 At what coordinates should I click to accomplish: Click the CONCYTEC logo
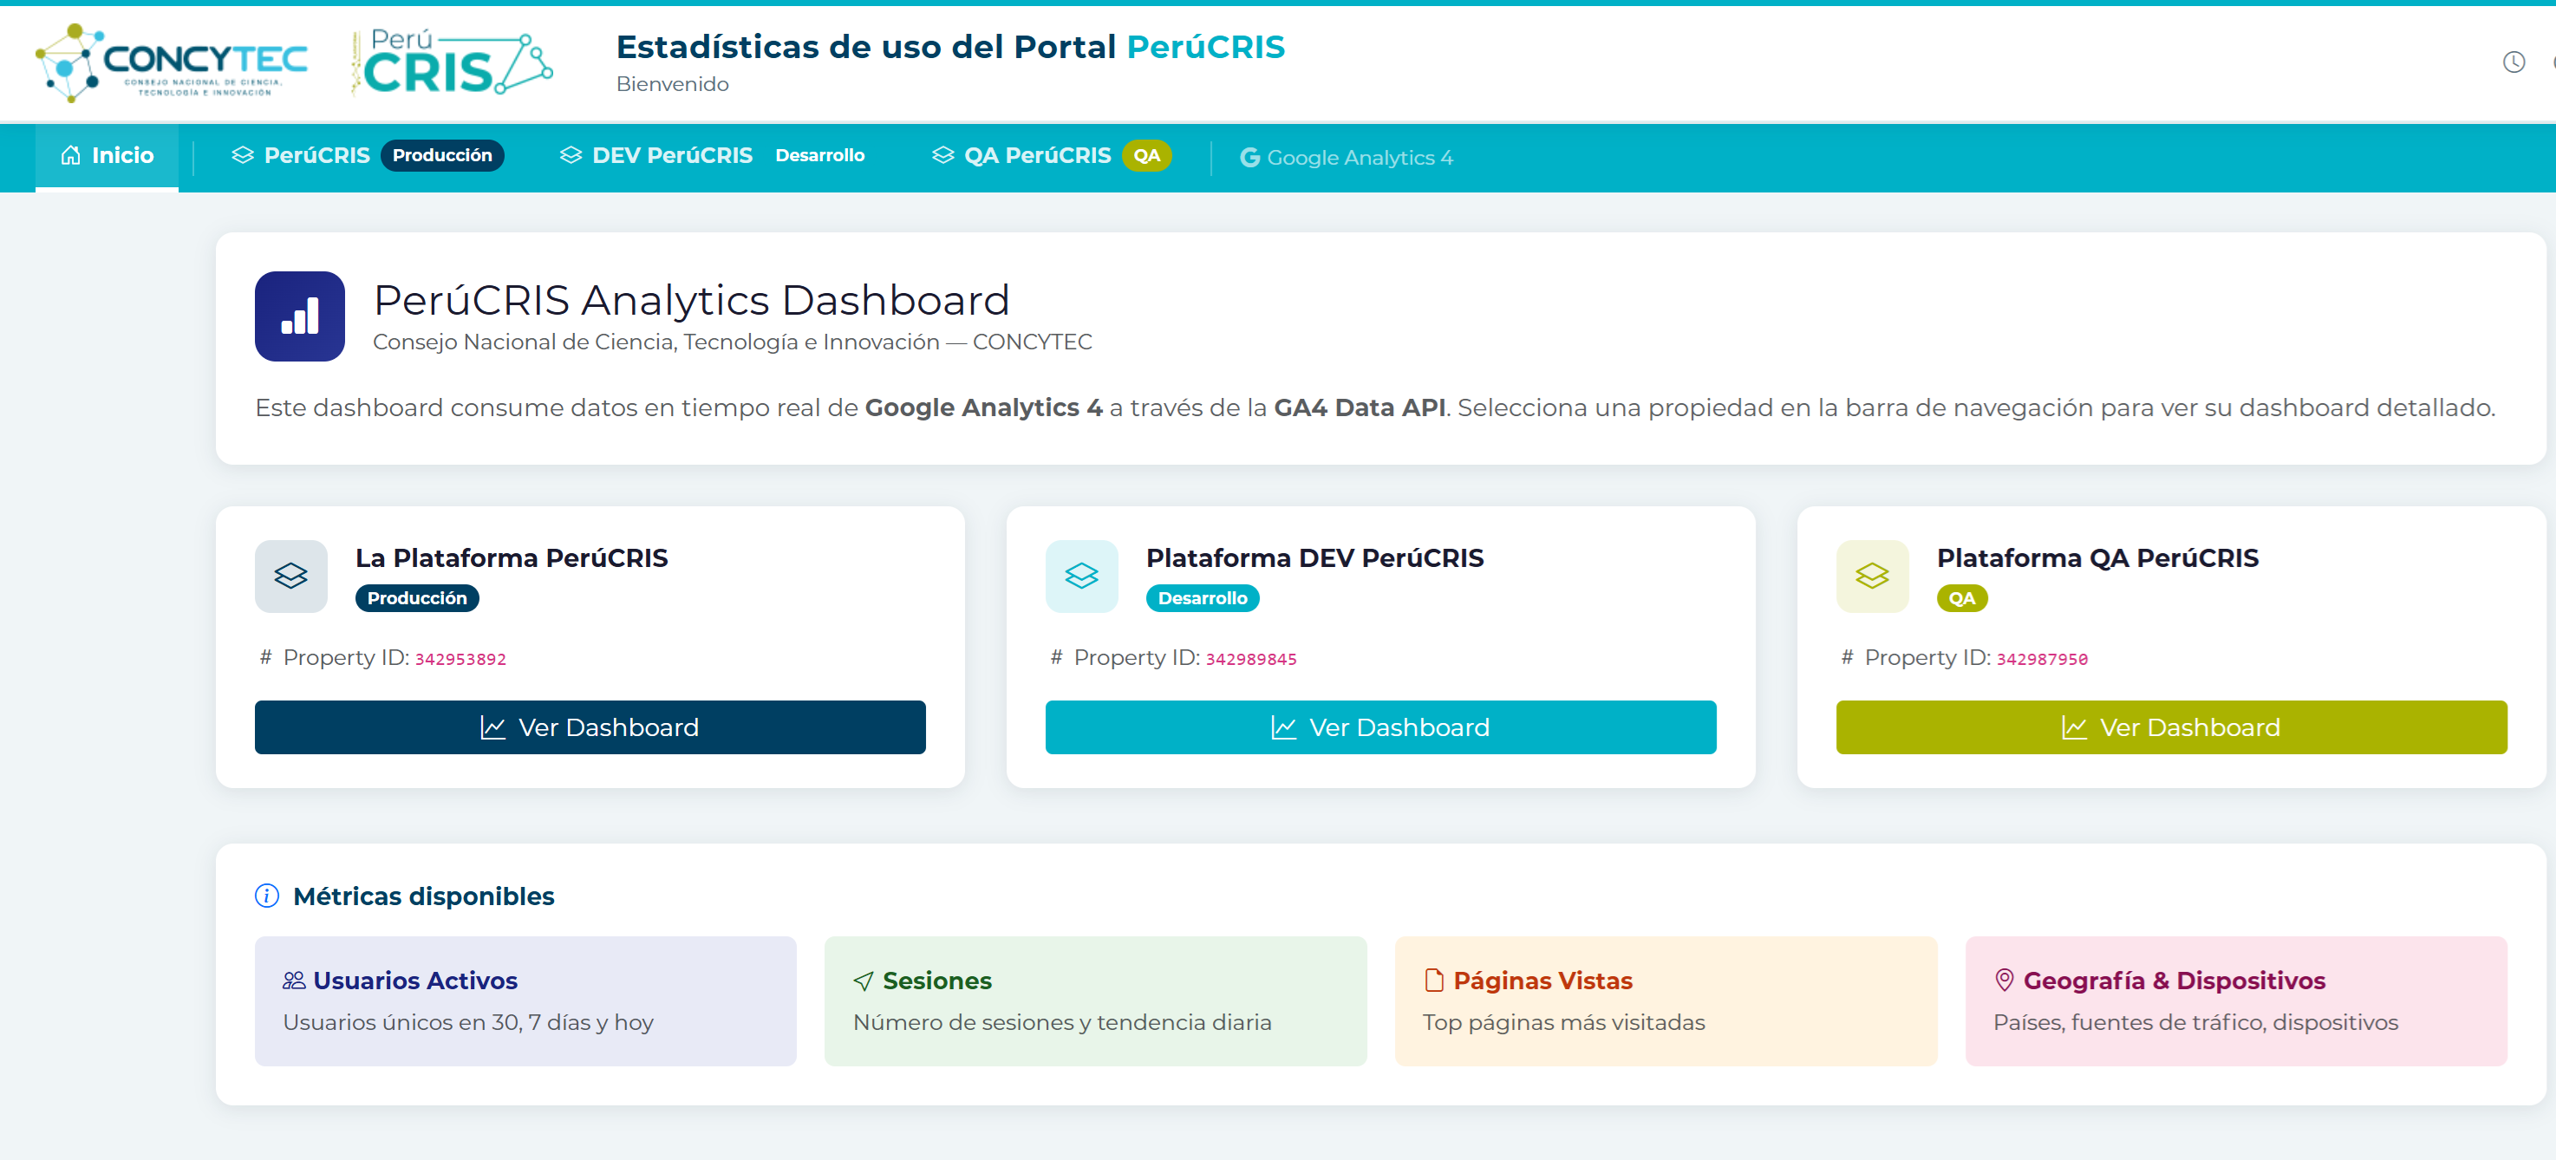pyautogui.click(x=172, y=62)
